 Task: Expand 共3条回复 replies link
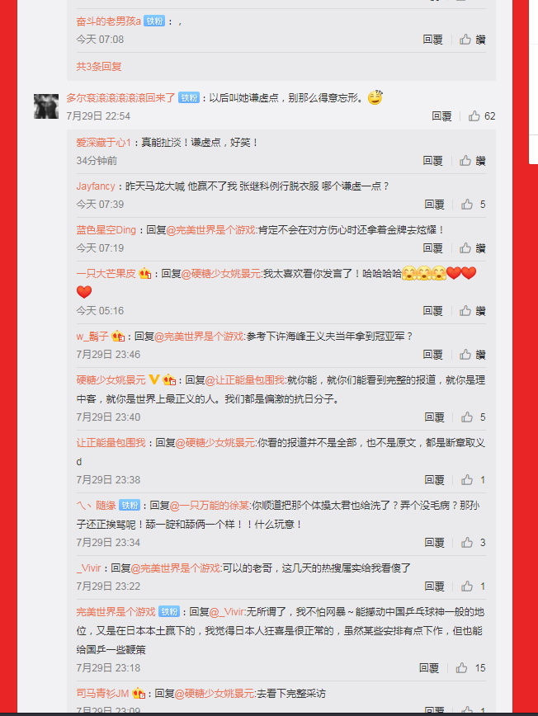(x=99, y=67)
